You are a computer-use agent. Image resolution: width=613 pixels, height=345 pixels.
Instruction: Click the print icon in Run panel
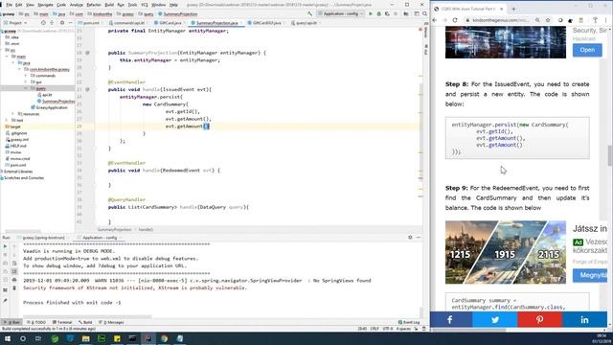pyautogui.click(x=14, y=280)
